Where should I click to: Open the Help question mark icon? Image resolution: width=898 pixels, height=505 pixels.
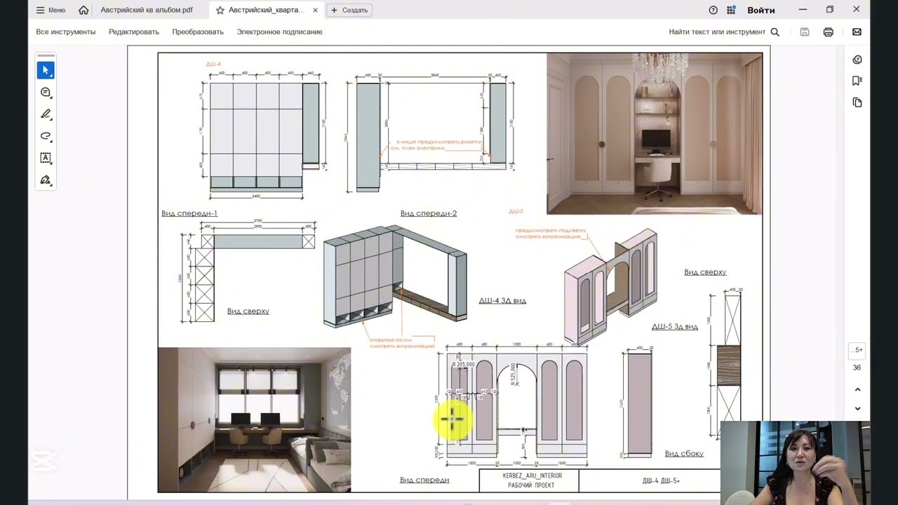713,10
